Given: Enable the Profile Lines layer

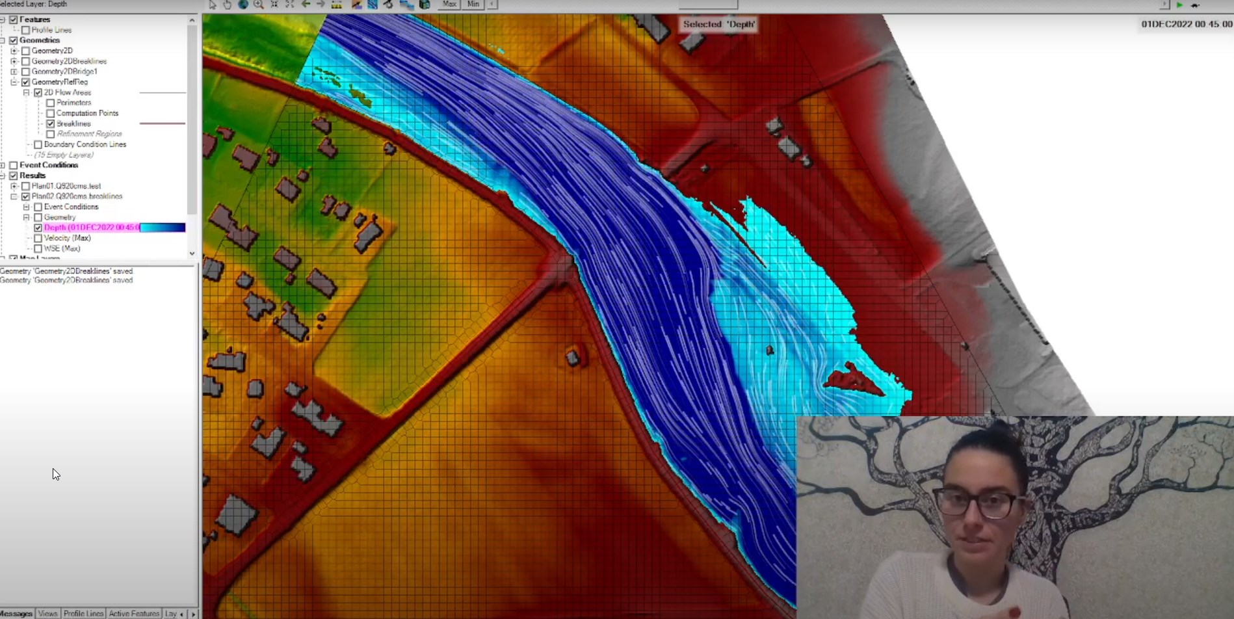Looking at the screenshot, I should point(25,30).
